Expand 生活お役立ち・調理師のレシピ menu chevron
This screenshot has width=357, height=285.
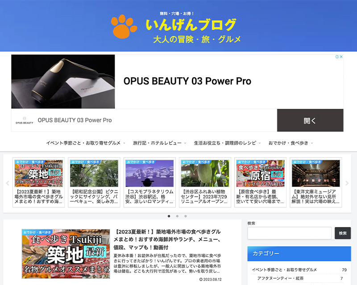260,143
